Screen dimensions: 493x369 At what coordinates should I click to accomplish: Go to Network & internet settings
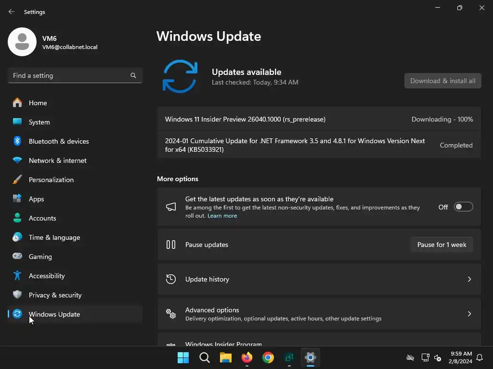coord(75,160)
